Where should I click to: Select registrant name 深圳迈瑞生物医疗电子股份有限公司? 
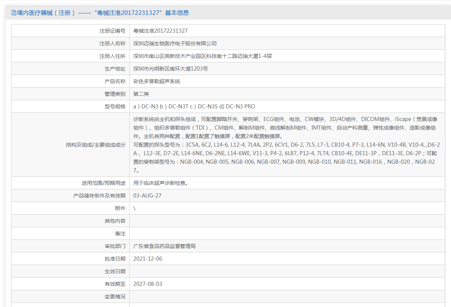(x=175, y=43)
